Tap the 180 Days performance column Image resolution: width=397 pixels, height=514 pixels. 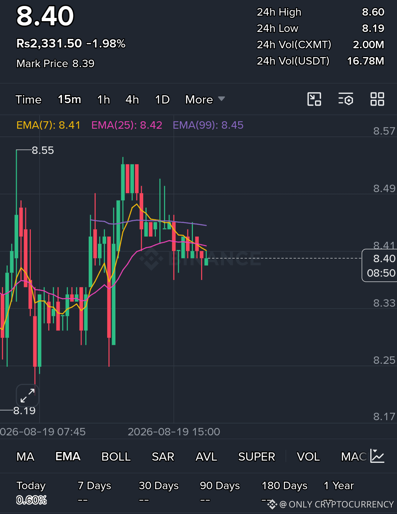tap(285, 493)
